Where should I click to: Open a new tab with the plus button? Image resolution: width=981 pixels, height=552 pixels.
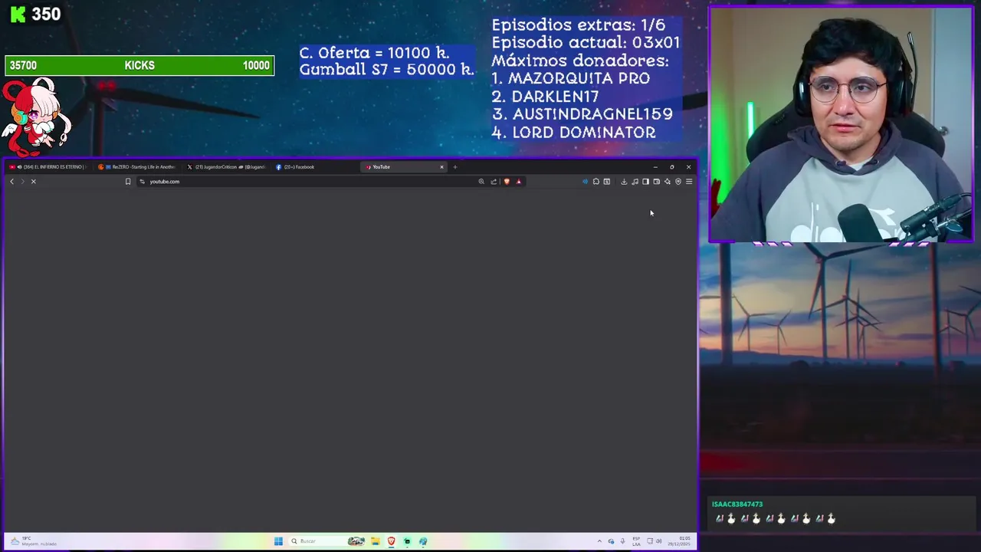(x=455, y=167)
